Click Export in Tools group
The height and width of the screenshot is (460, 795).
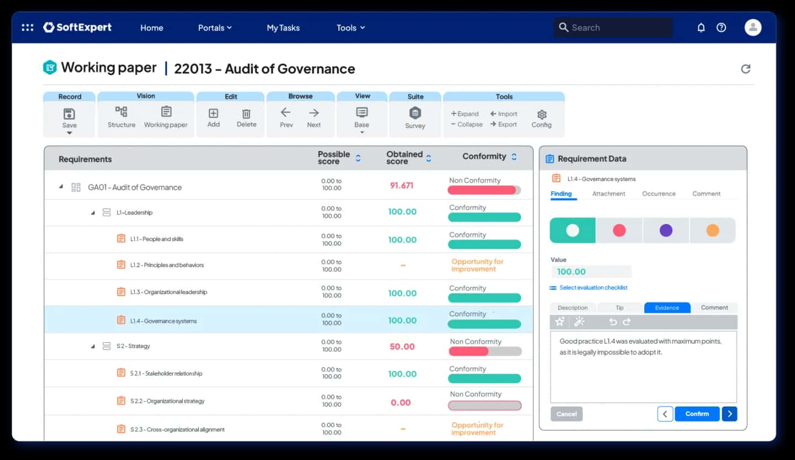pos(504,124)
